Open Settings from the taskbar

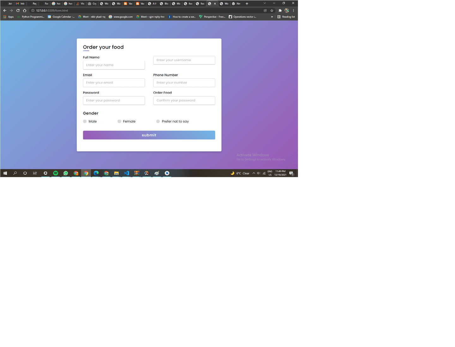point(45,173)
